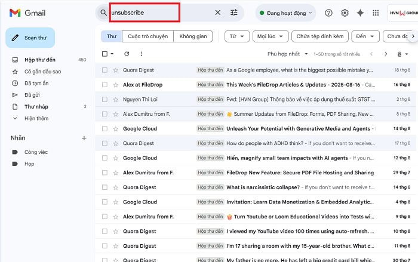Image resolution: width=418 pixels, height=262 pixels.
Task: Open the Google apps grid
Action: point(376,13)
